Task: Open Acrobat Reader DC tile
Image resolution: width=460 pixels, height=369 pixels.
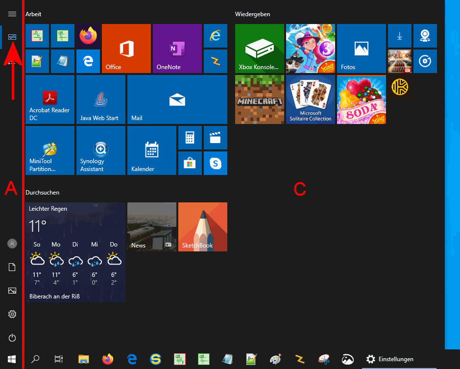Action: tap(49, 99)
